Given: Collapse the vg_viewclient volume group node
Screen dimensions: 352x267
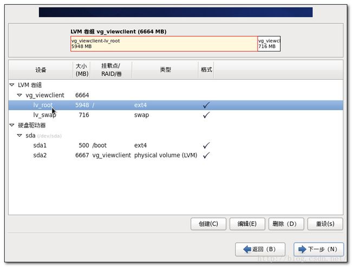Looking at the screenshot, I should (19, 95).
